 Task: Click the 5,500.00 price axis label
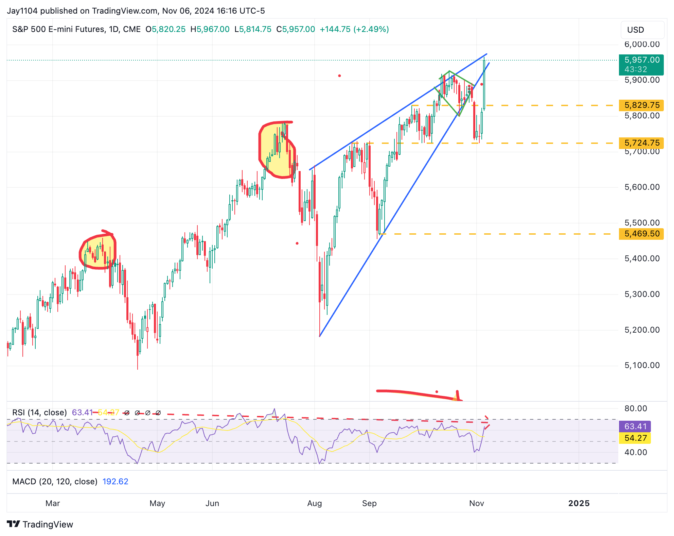coord(642,223)
